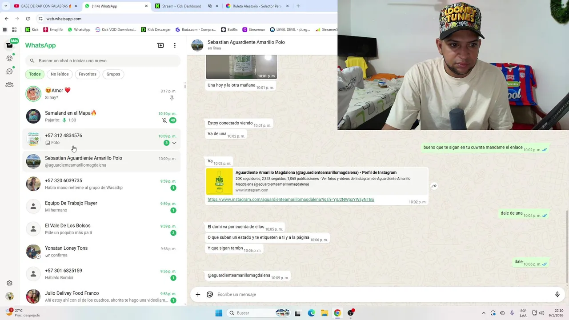Switch to the Ruleta Aleatoria tab
Image resolution: width=569 pixels, height=320 pixels.
click(257, 6)
